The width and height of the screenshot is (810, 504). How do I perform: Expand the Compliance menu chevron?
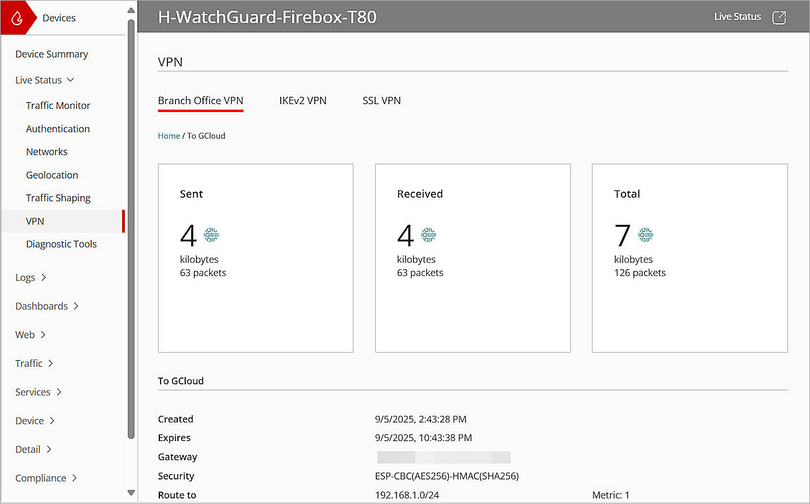74,478
